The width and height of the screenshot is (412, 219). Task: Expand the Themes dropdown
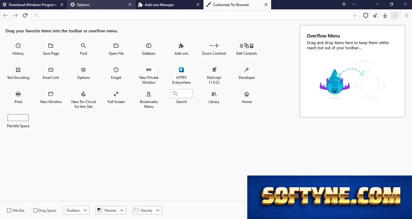pyautogui.click(x=111, y=210)
